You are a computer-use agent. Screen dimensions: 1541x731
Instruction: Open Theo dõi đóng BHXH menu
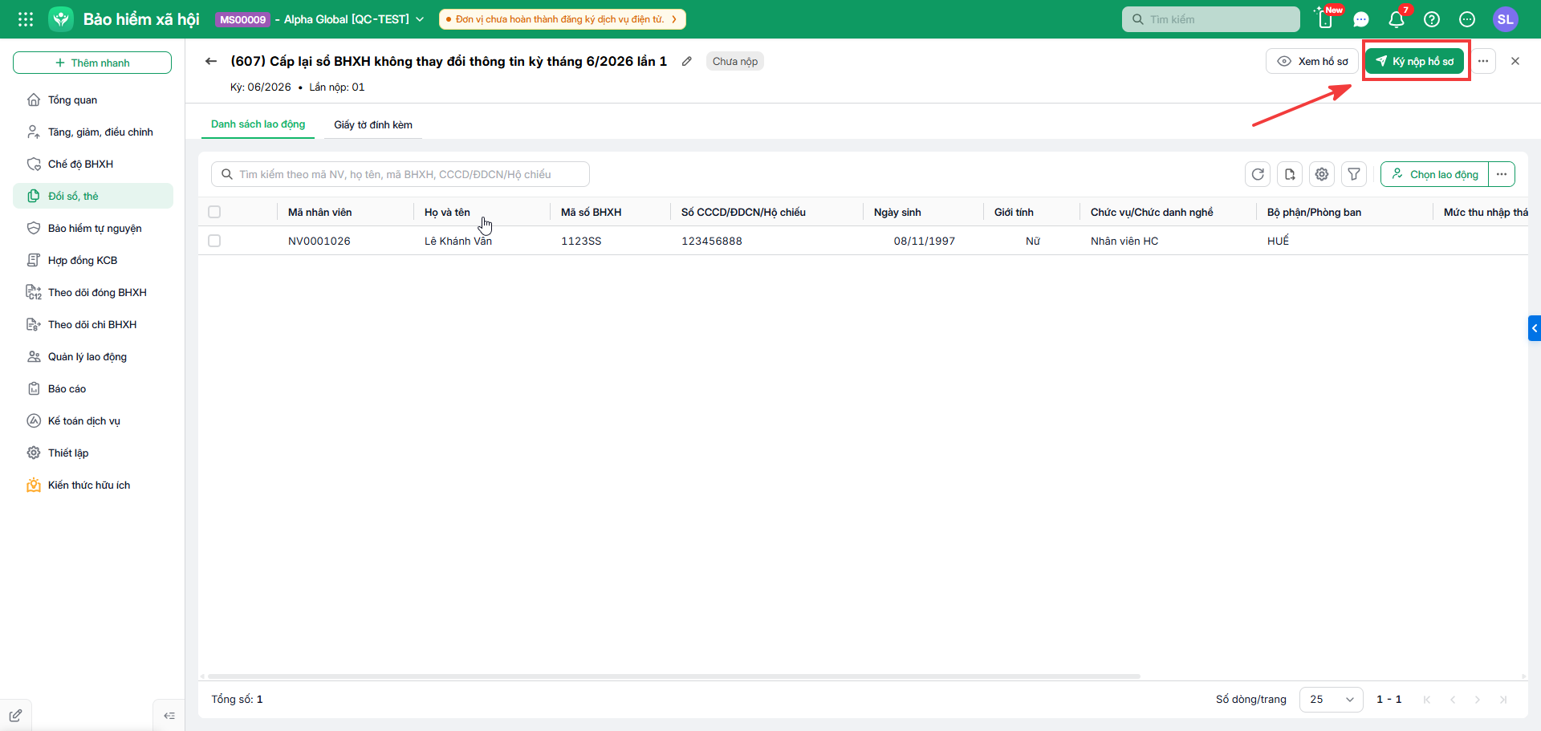[93, 292]
